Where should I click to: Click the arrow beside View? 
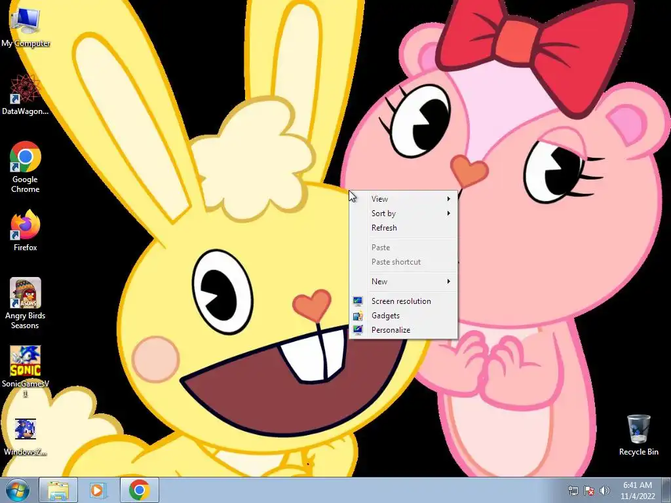(448, 199)
